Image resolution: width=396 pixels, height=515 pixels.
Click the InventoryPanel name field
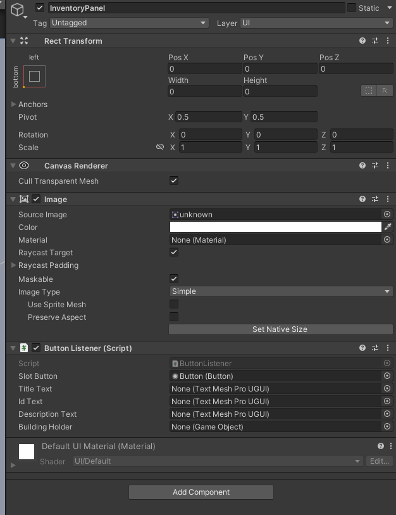click(197, 8)
